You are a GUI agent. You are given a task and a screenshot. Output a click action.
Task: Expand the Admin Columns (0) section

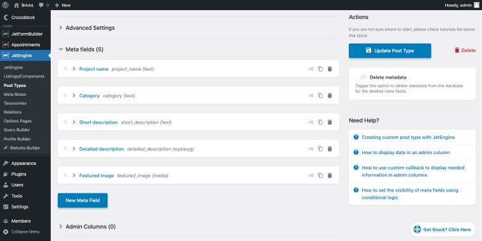point(88,226)
